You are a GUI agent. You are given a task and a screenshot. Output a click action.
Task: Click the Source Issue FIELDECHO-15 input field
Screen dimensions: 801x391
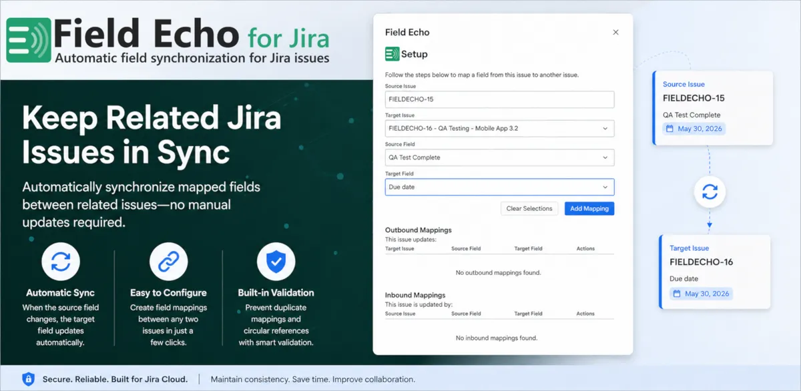tap(499, 99)
